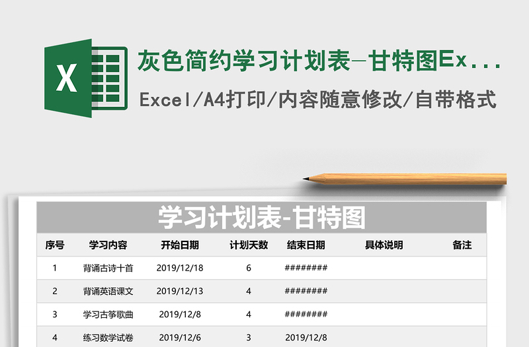Select the cell 练习数学试卷
This screenshot has width=529, height=347.
coord(108,337)
